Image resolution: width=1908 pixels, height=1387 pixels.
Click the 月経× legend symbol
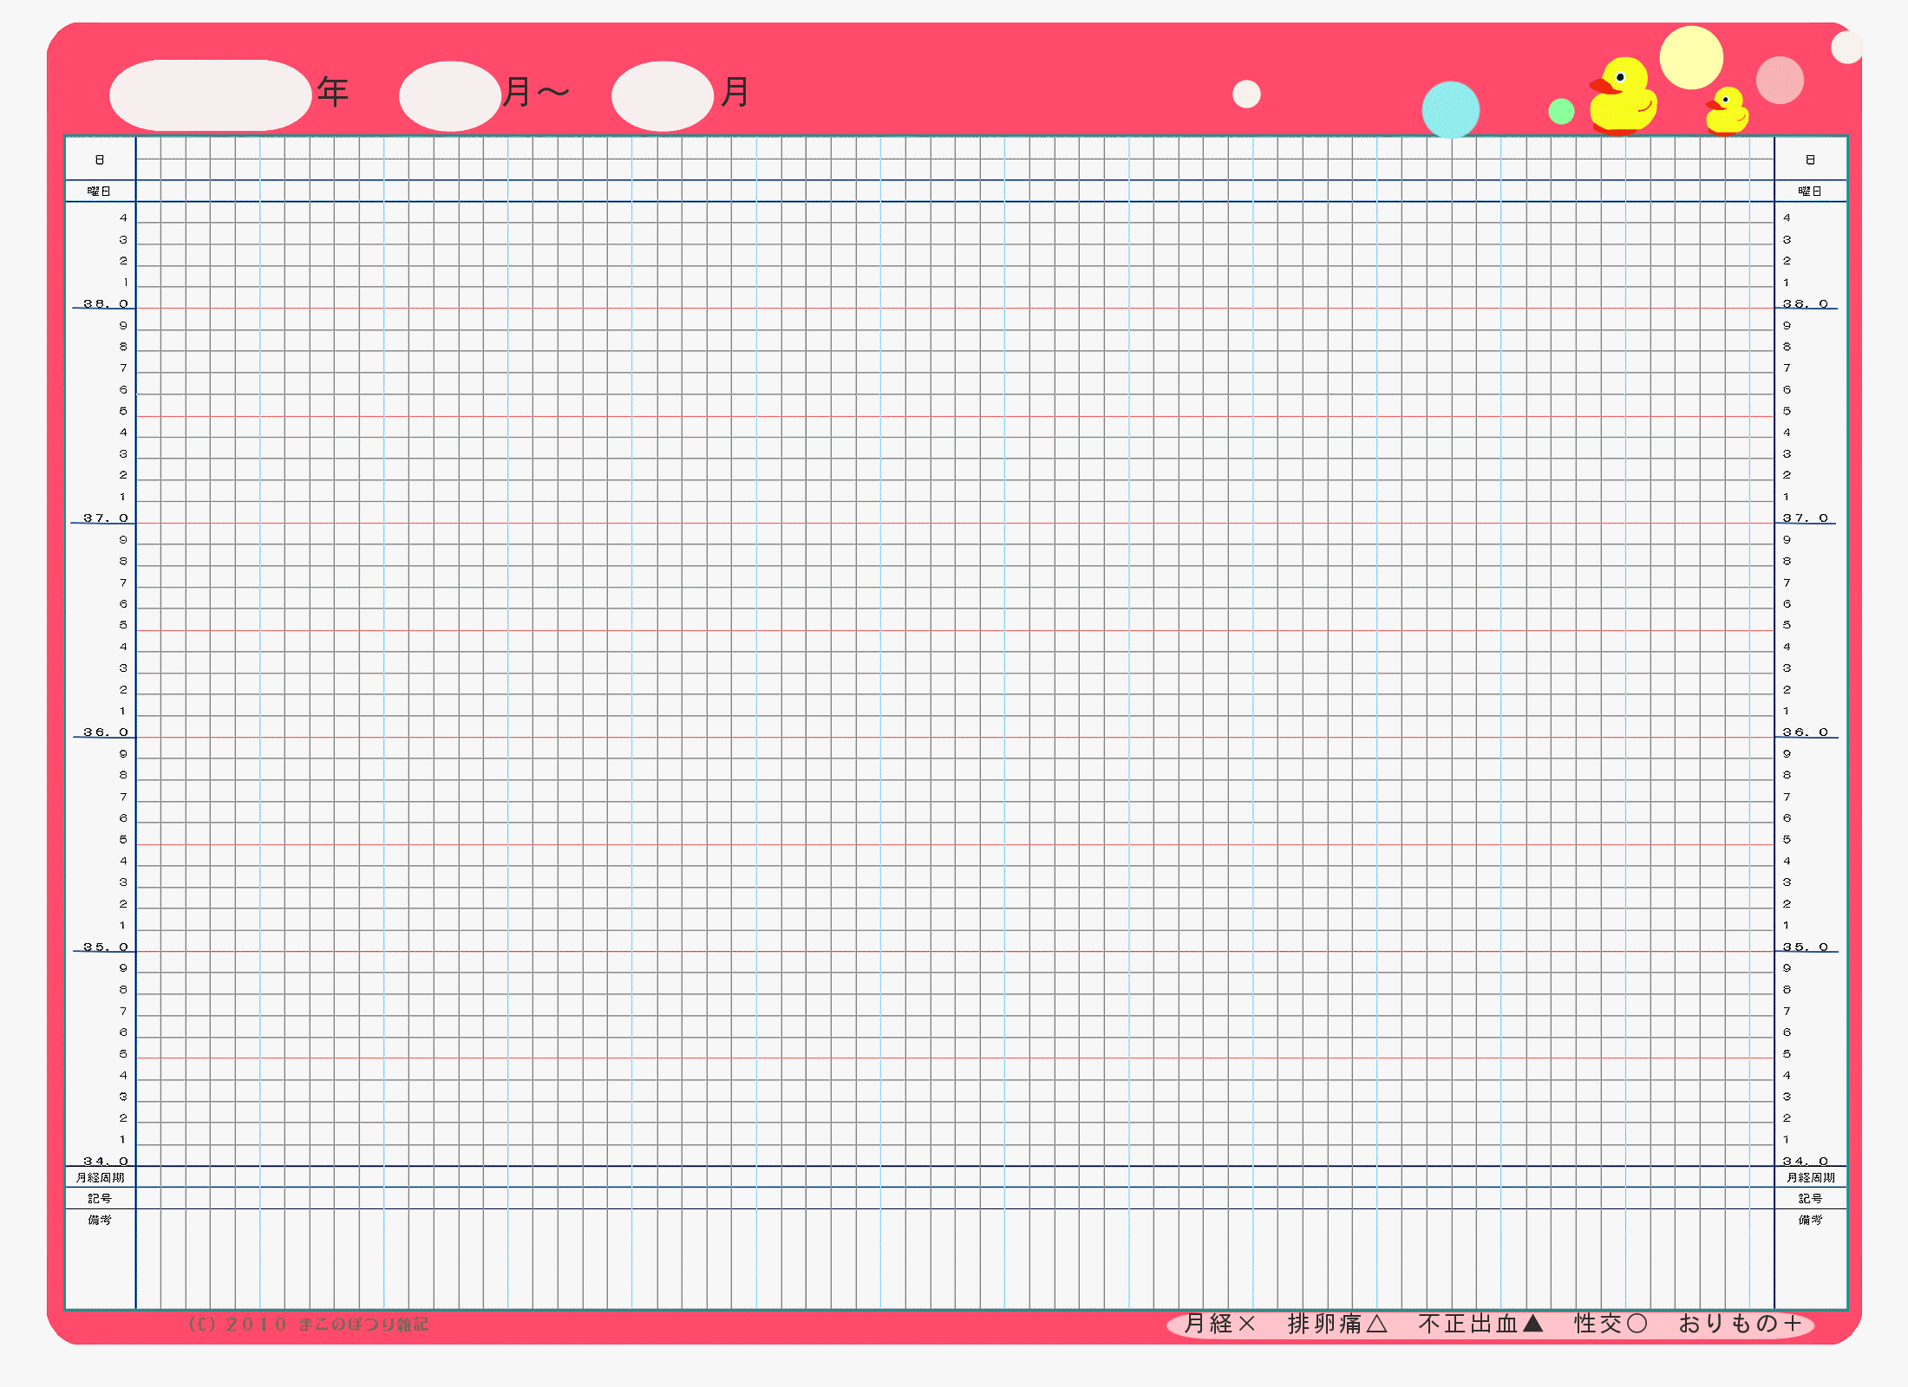pyautogui.click(x=1219, y=1324)
